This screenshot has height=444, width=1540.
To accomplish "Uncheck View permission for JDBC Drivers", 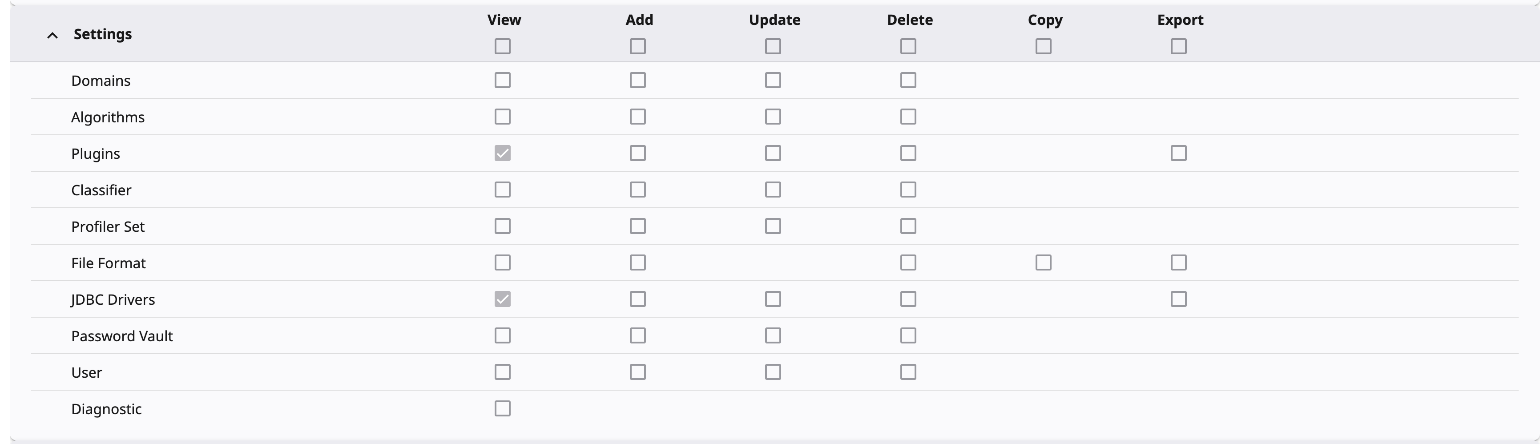I will tap(503, 299).
